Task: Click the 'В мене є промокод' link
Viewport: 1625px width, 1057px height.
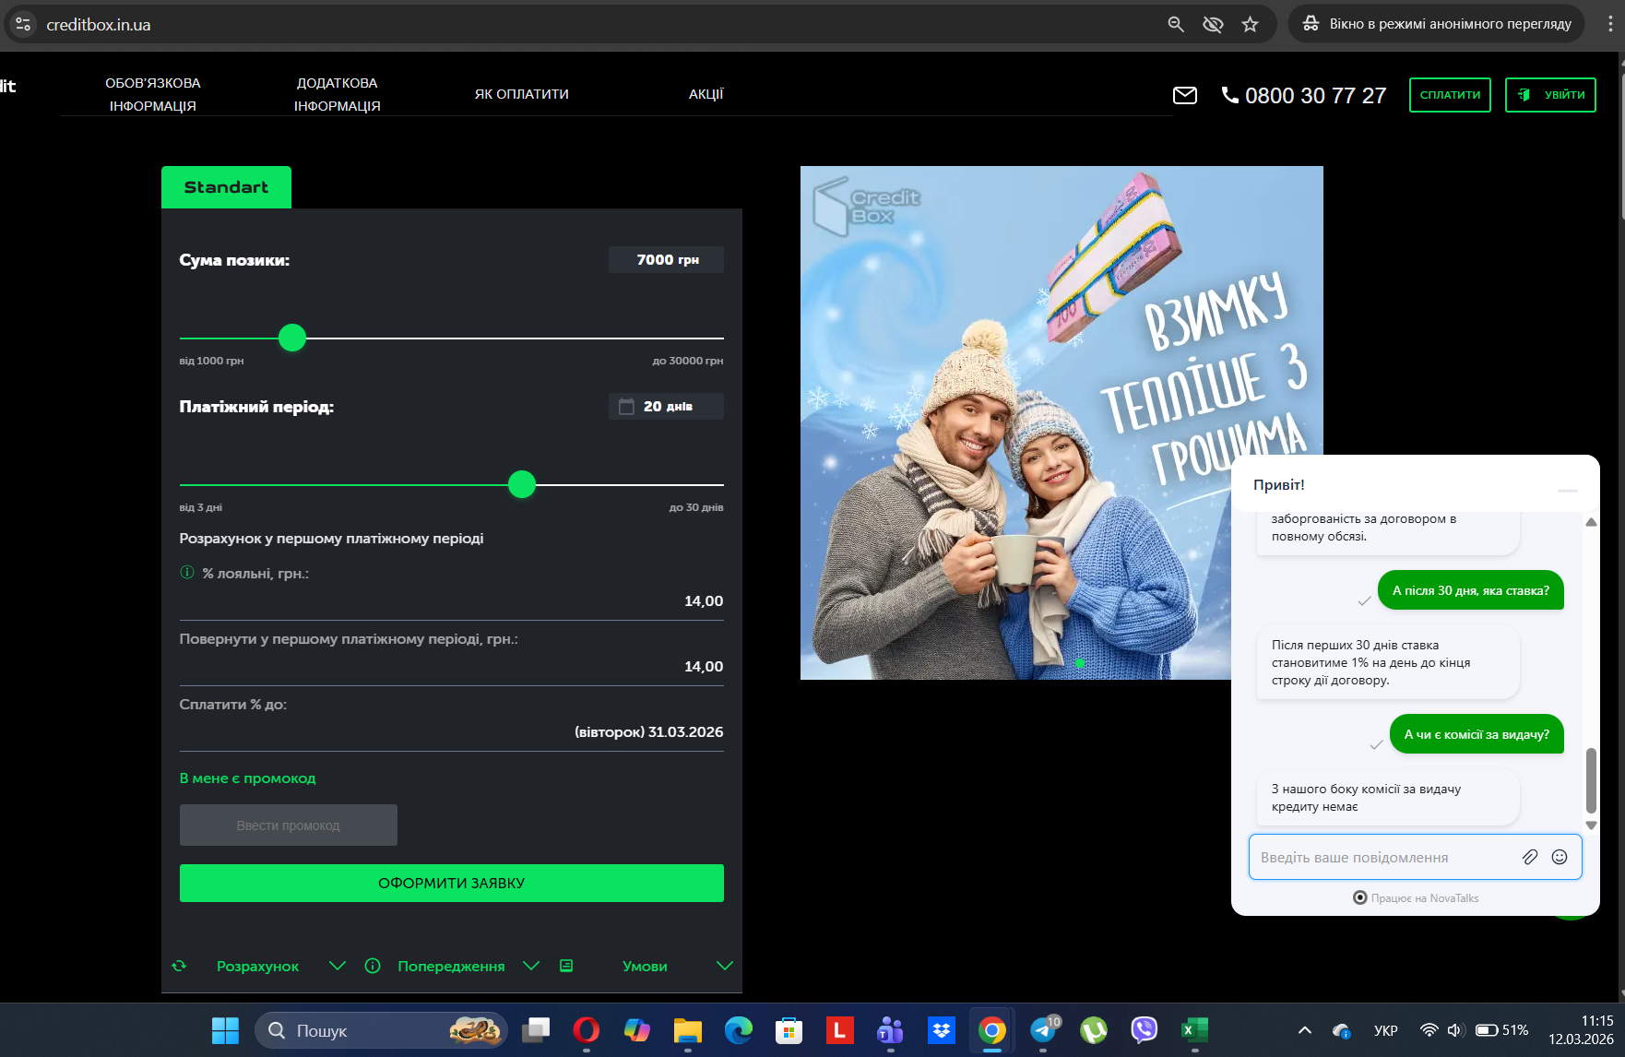Action: 247,778
